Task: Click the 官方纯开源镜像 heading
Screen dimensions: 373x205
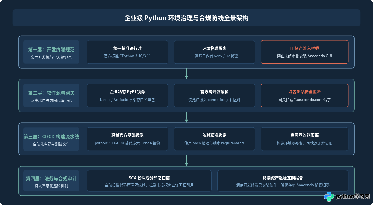Action: click(x=214, y=92)
